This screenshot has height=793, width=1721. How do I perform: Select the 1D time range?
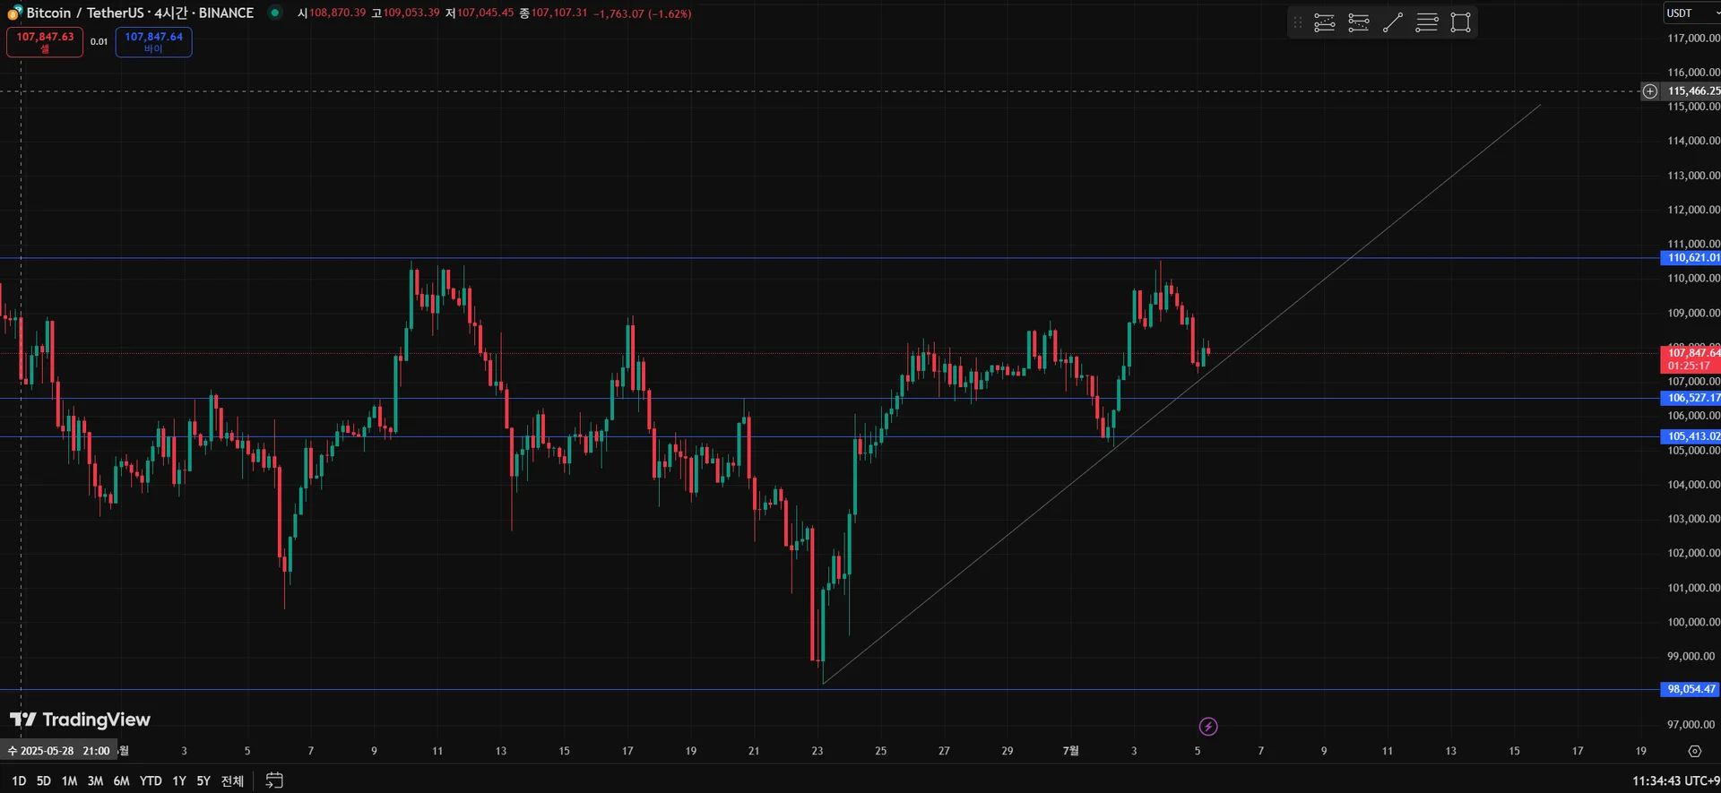(19, 781)
